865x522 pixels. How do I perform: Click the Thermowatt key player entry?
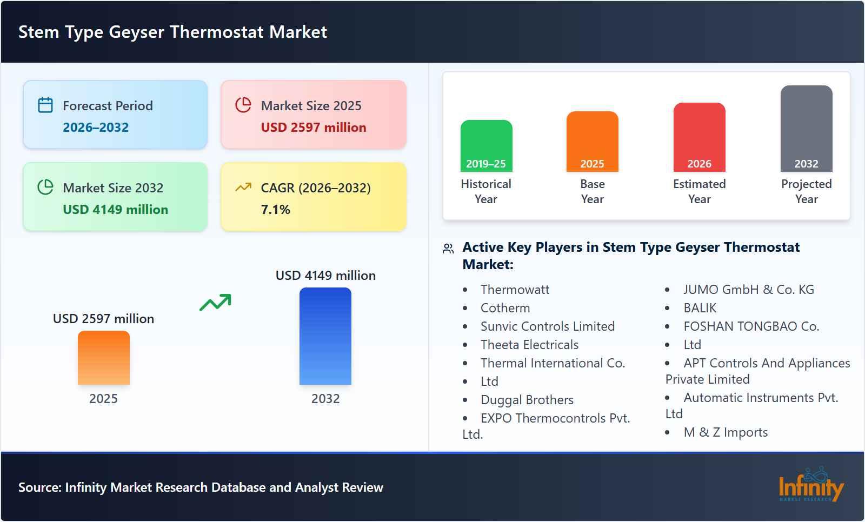pyautogui.click(x=514, y=290)
